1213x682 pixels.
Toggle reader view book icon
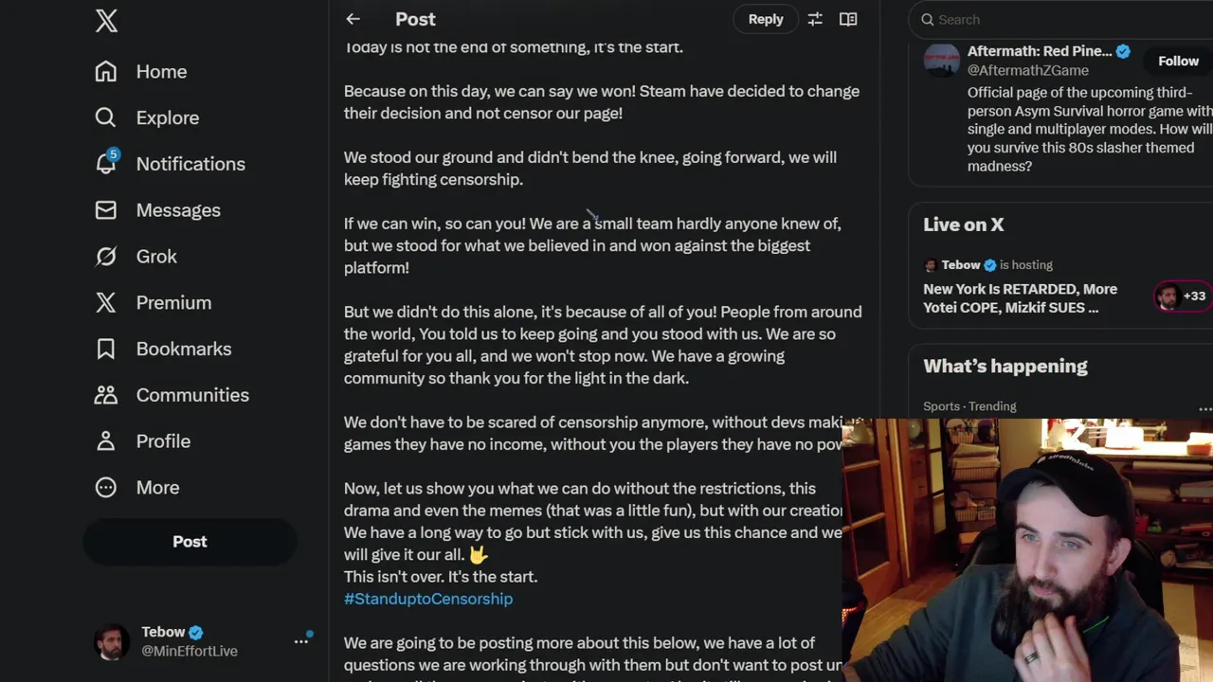tap(848, 19)
